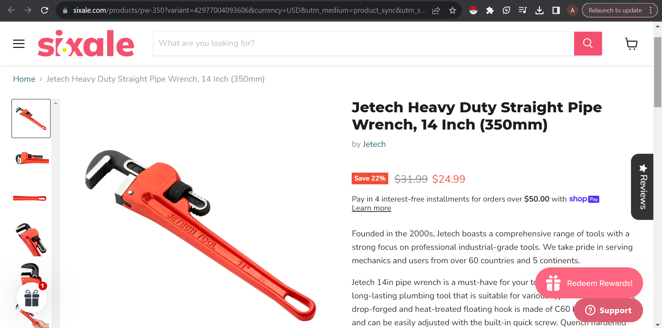Click the Redeem Rewards! button

coord(589,283)
